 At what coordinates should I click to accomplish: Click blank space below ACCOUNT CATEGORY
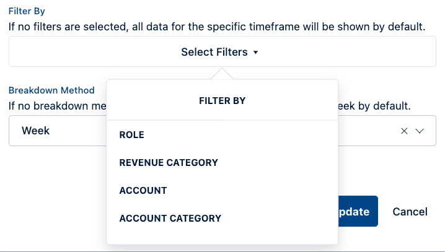(x=222, y=237)
